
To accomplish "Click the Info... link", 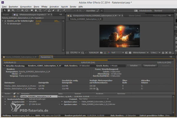I will point(57,21).
